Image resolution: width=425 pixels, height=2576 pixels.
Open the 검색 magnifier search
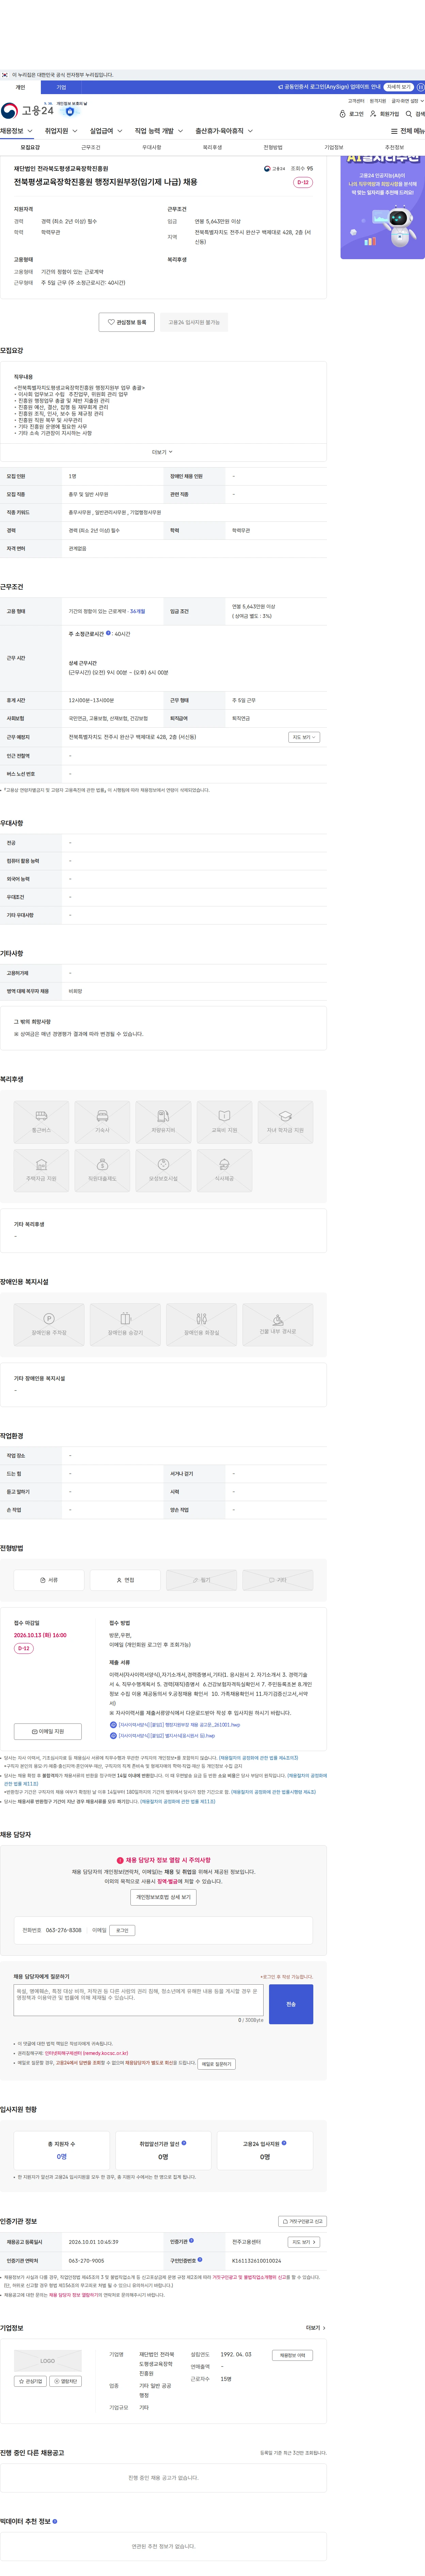(x=415, y=114)
